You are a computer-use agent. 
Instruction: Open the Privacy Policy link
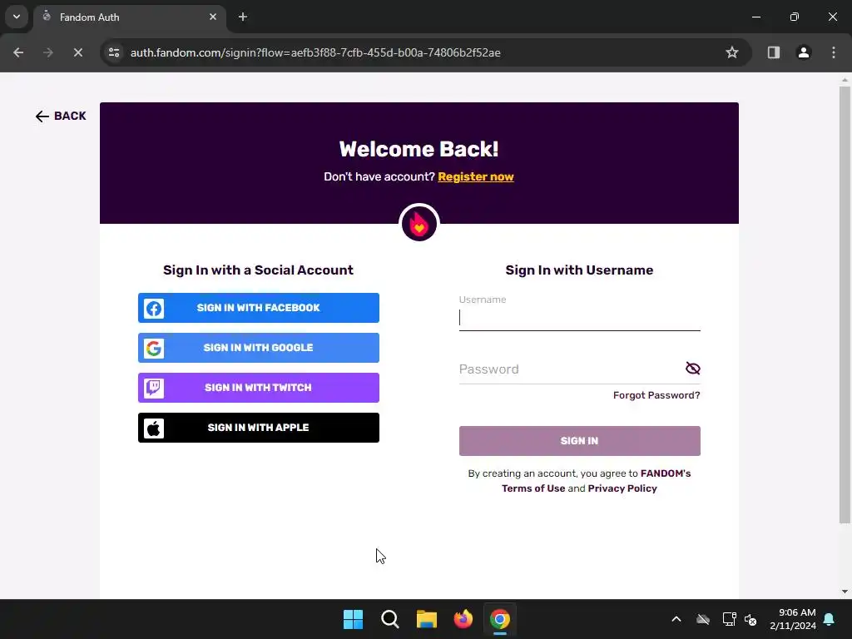622,488
